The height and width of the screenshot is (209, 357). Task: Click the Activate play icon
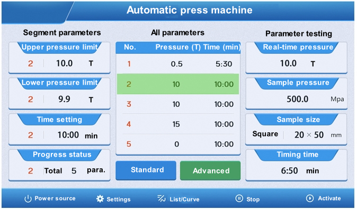(310, 198)
